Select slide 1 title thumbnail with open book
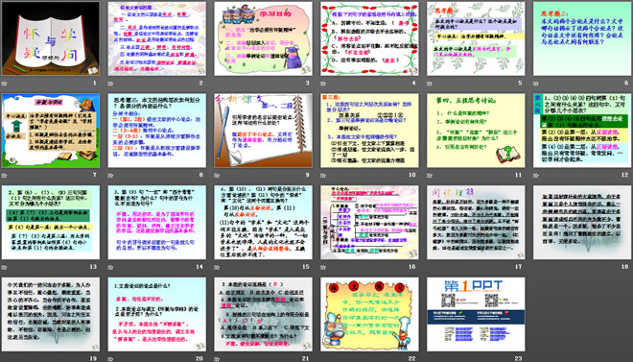633x362 pixels. pyautogui.click(x=51, y=38)
